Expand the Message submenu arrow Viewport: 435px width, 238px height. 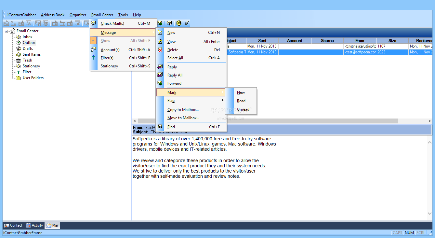click(153, 33)
